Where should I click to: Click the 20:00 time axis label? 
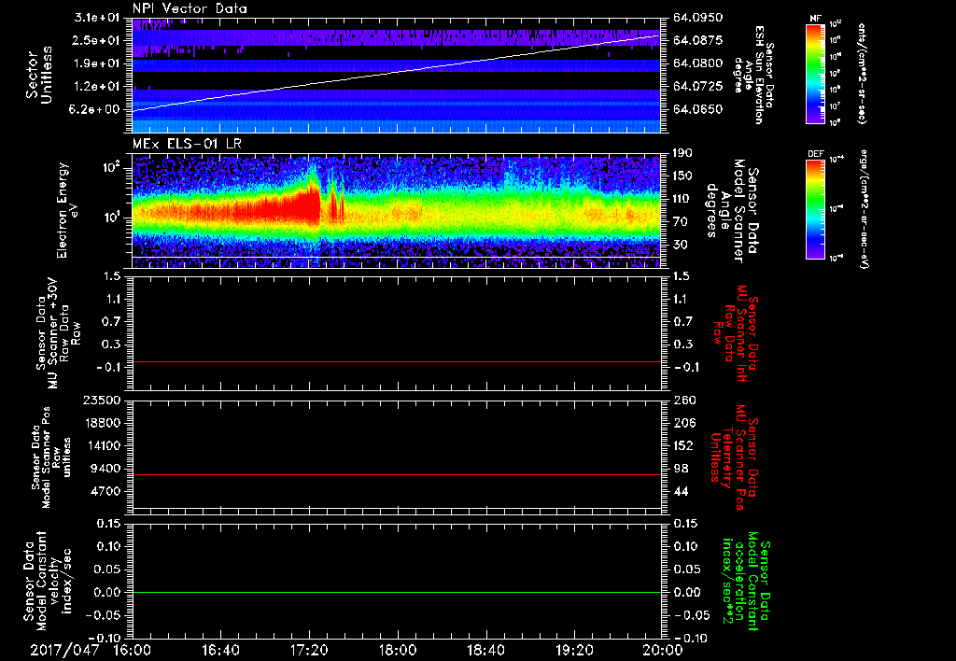(x=663, y=650)
